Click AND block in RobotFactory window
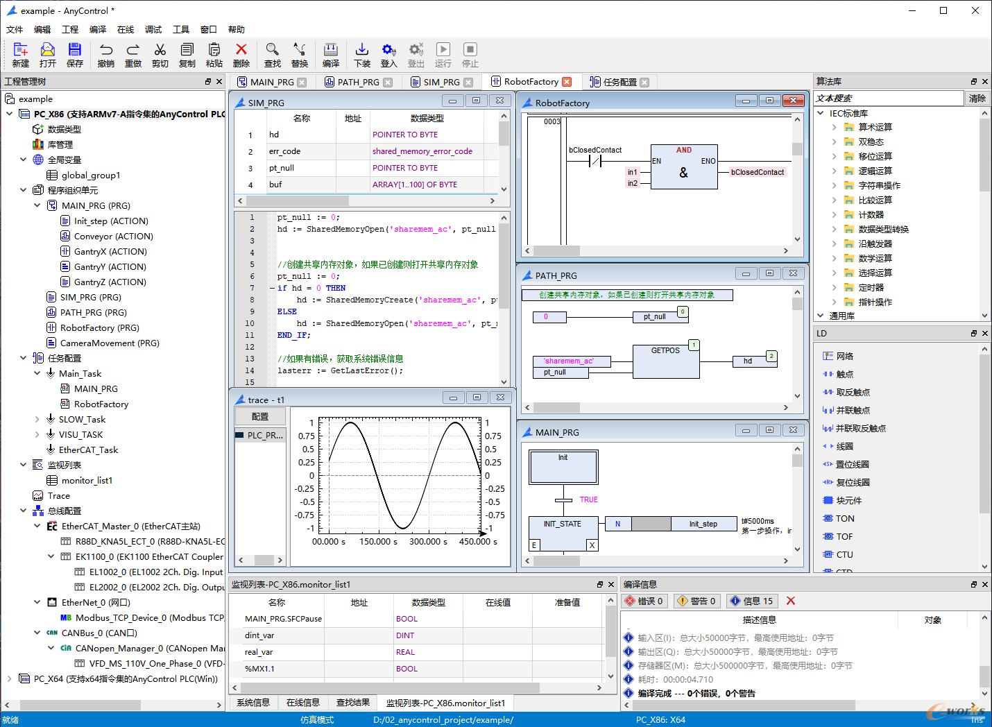The image size is (992, 727). click(x=684, y=166)
